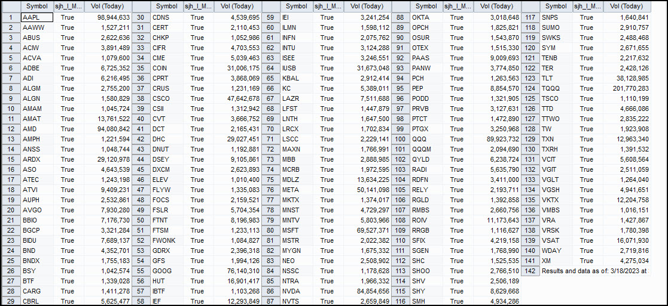
Task: Select the IEF symbol cell
Action: (167, 301)
